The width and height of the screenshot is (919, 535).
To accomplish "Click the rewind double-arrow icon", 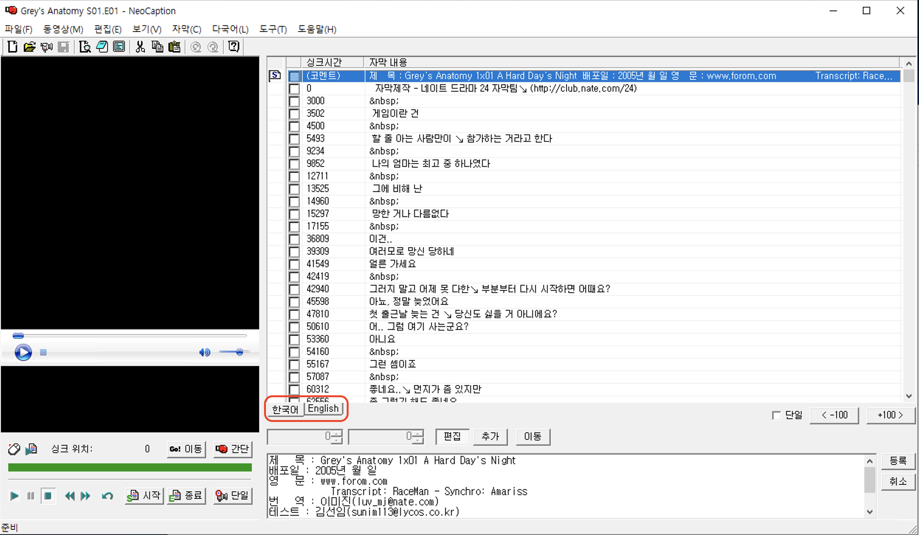I will (69, 496).
